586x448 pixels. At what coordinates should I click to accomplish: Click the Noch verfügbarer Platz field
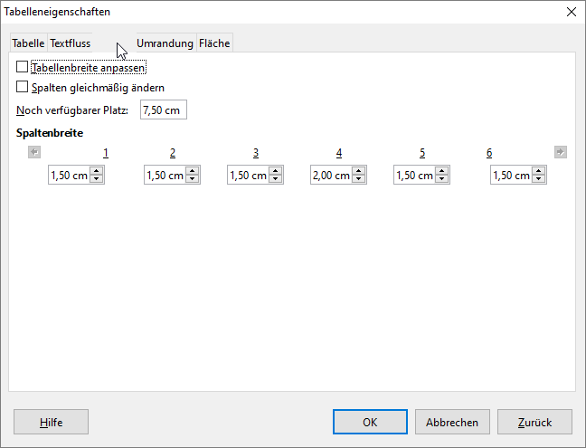[x=162, y=110]
